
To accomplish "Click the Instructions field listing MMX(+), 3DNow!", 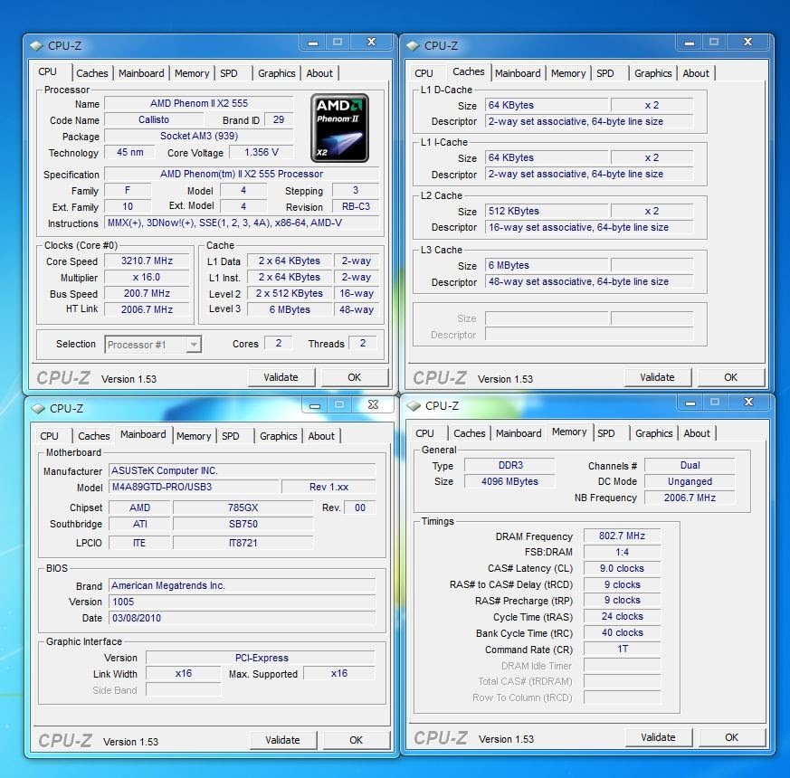I will click(x=242, y=223).
